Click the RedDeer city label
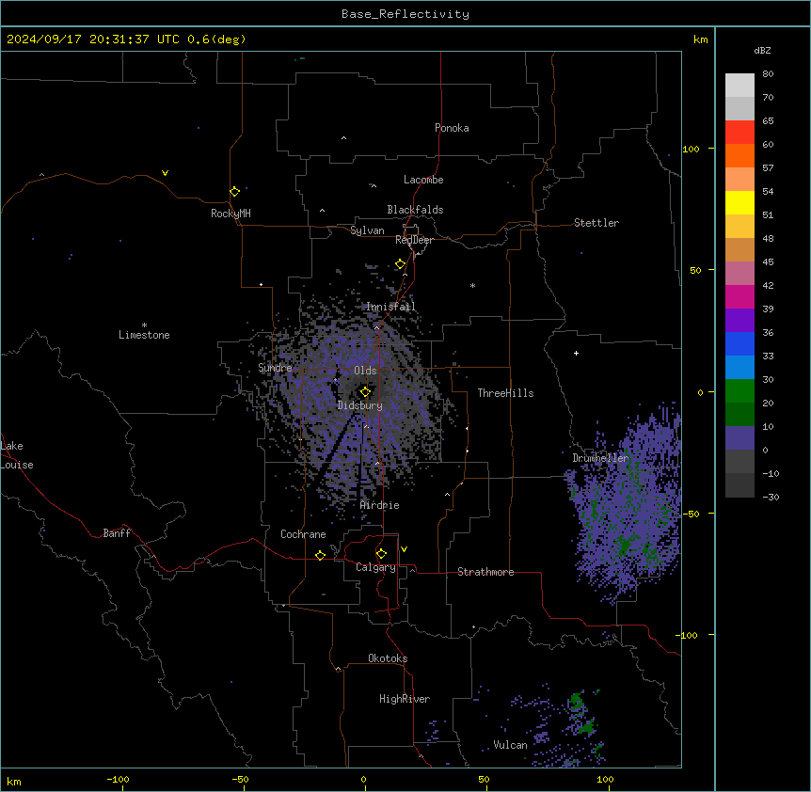The image size is (811, 792). point(414,240)
